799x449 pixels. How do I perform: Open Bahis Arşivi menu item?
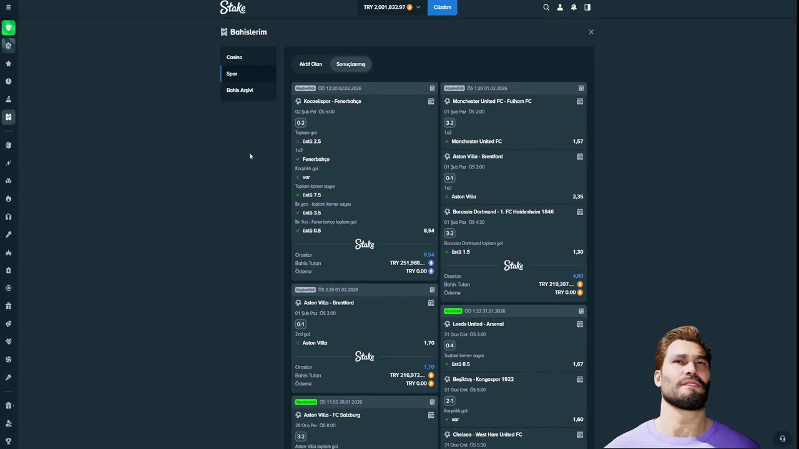tap(248, 90)
